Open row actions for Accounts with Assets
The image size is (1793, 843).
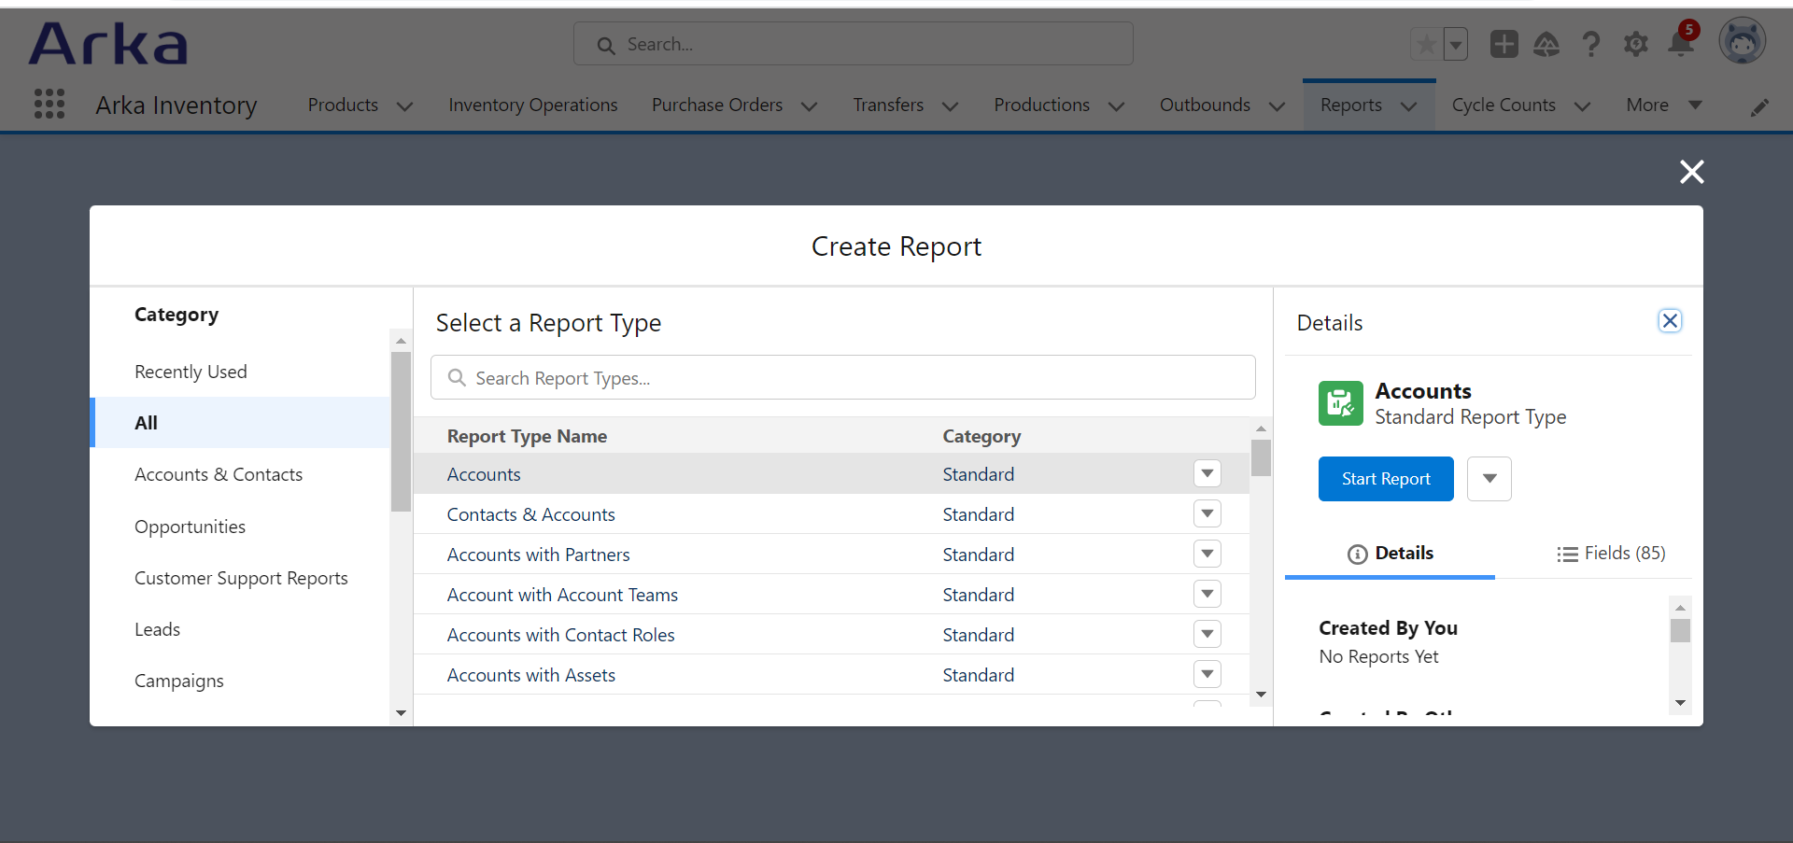pos(1207,674)
